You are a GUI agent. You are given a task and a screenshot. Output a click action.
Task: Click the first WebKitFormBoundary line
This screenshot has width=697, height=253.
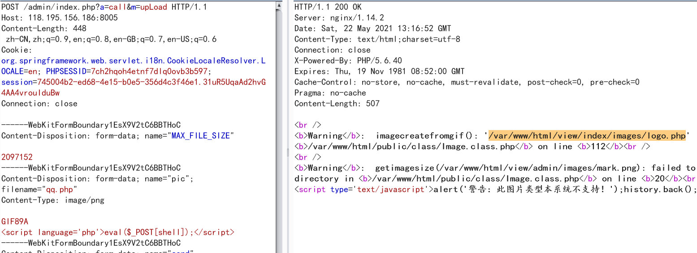point(91,125)
